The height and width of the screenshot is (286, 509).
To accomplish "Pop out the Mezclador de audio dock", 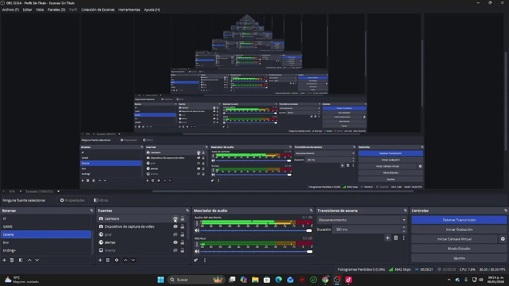I will (311, 211).
